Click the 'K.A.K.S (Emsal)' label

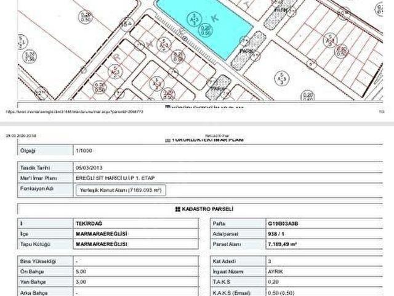[x=231, y=293]
